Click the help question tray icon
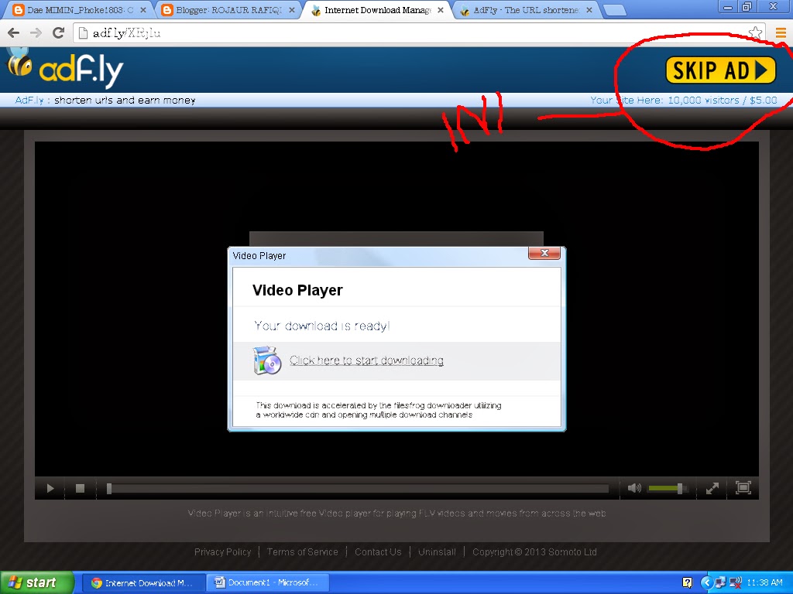Screen dimensions: 793x594 point(687,583)
